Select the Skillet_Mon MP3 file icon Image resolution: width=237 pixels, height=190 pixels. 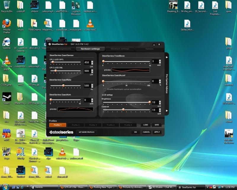(x=187, y=25)
